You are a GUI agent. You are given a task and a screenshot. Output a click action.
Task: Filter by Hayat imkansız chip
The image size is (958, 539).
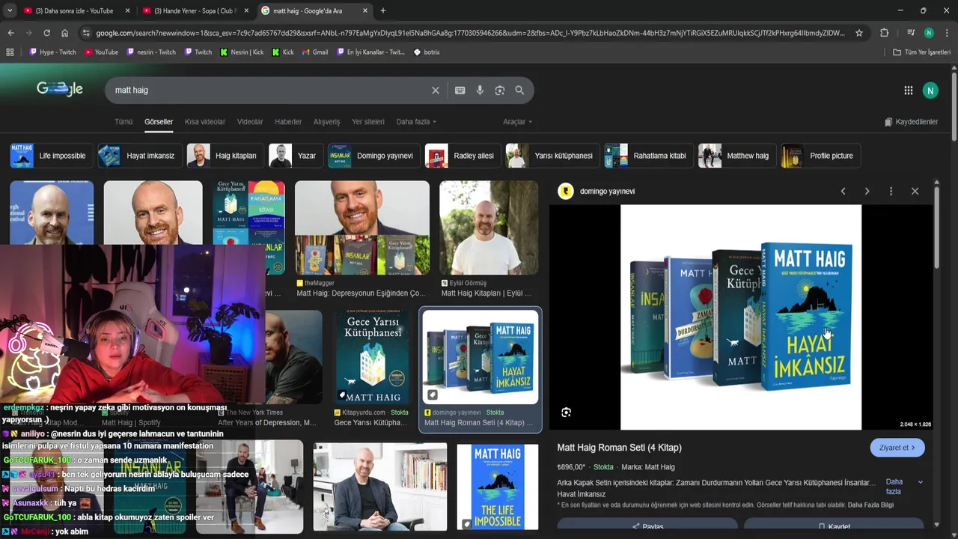(140, 156)
